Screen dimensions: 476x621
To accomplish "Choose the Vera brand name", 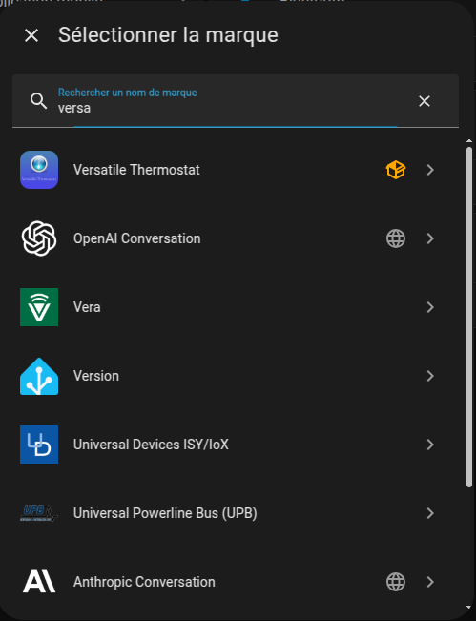I will 87,307.
